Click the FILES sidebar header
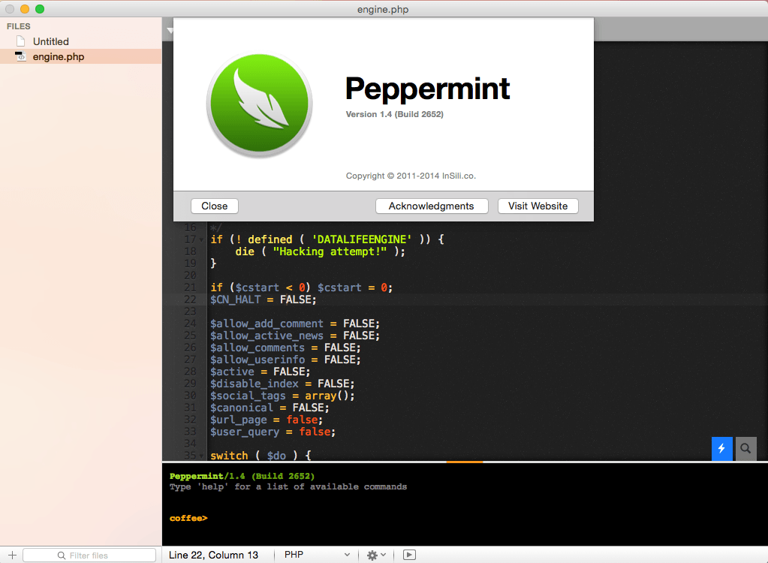The width and height of the screenshot is (768, 563). click(x=19, y=26)
